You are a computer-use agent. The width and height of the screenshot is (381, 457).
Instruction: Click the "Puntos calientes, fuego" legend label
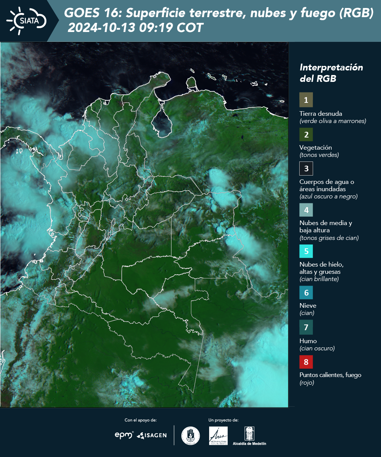[x=330, y=375]
